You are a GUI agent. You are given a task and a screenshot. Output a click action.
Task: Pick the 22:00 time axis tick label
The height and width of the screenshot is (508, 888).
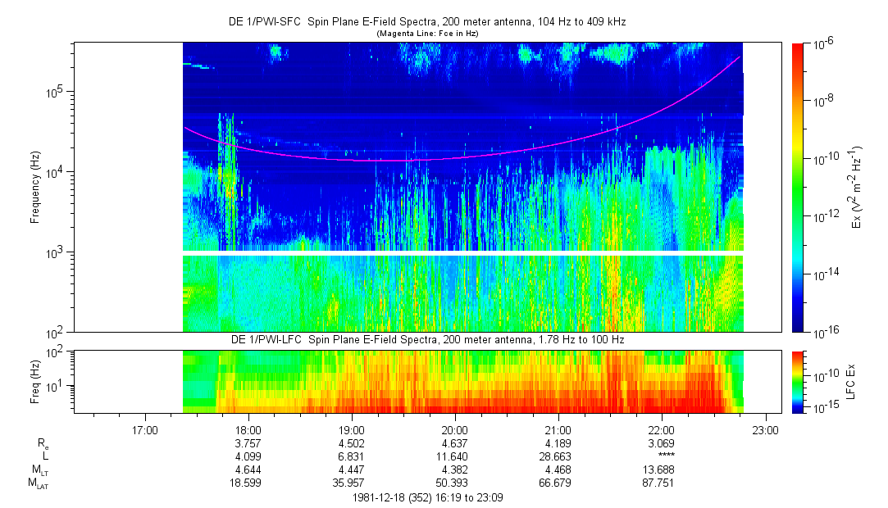pos(661,429)
